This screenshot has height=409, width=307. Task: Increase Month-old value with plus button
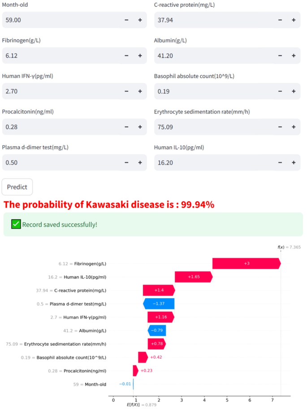[140, 20]
